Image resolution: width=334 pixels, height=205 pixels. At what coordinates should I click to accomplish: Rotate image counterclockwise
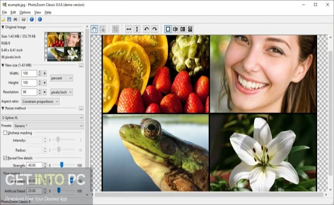pyautogui.click(x=146, y=29)
